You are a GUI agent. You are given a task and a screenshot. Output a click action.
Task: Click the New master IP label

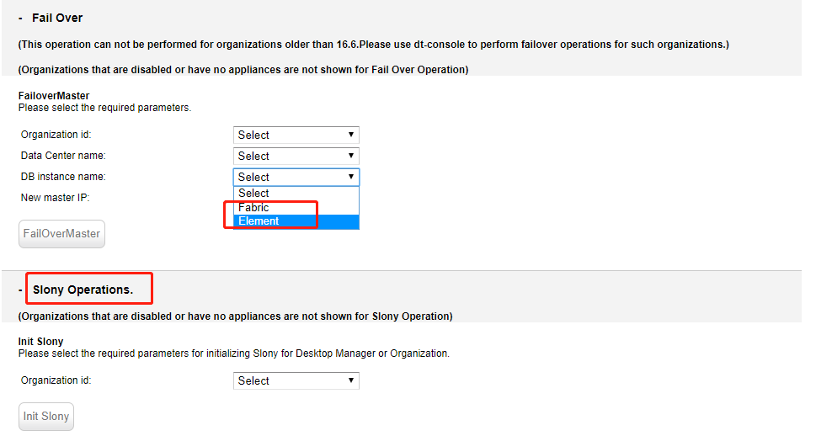point(56,198)
